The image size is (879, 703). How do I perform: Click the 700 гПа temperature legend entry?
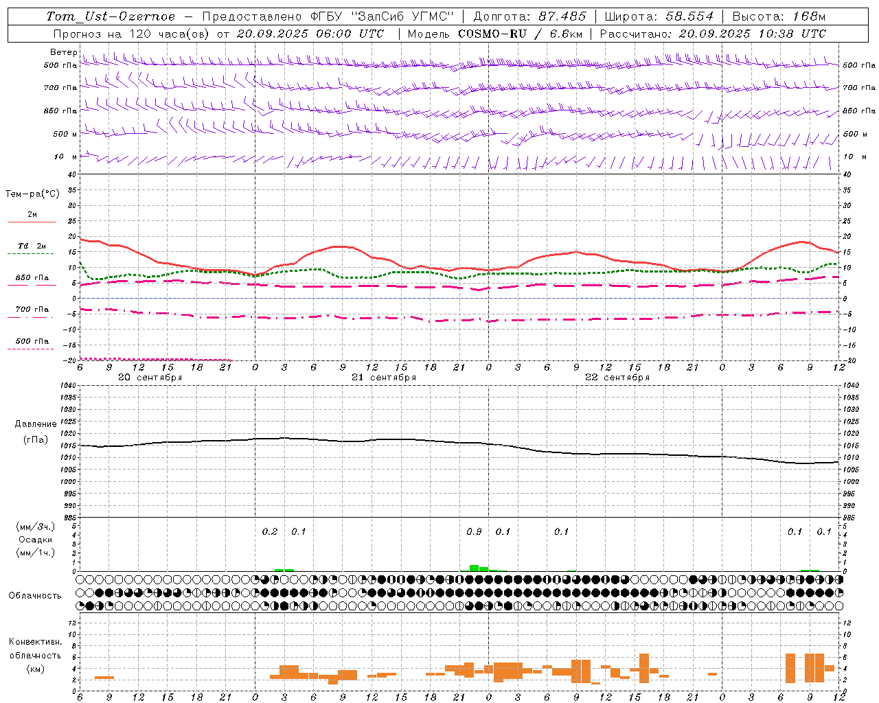[32, 310]
